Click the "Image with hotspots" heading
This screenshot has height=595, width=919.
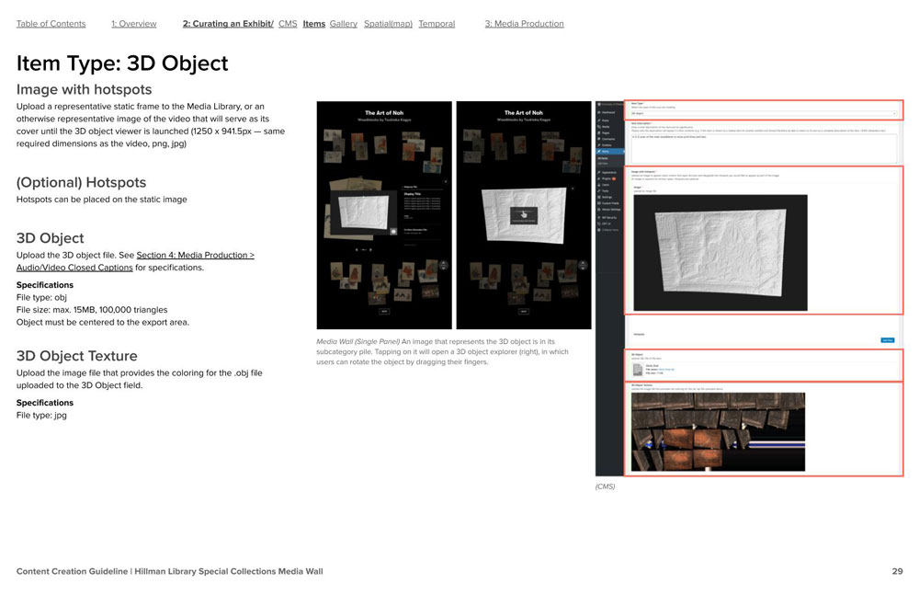(84, 89)
